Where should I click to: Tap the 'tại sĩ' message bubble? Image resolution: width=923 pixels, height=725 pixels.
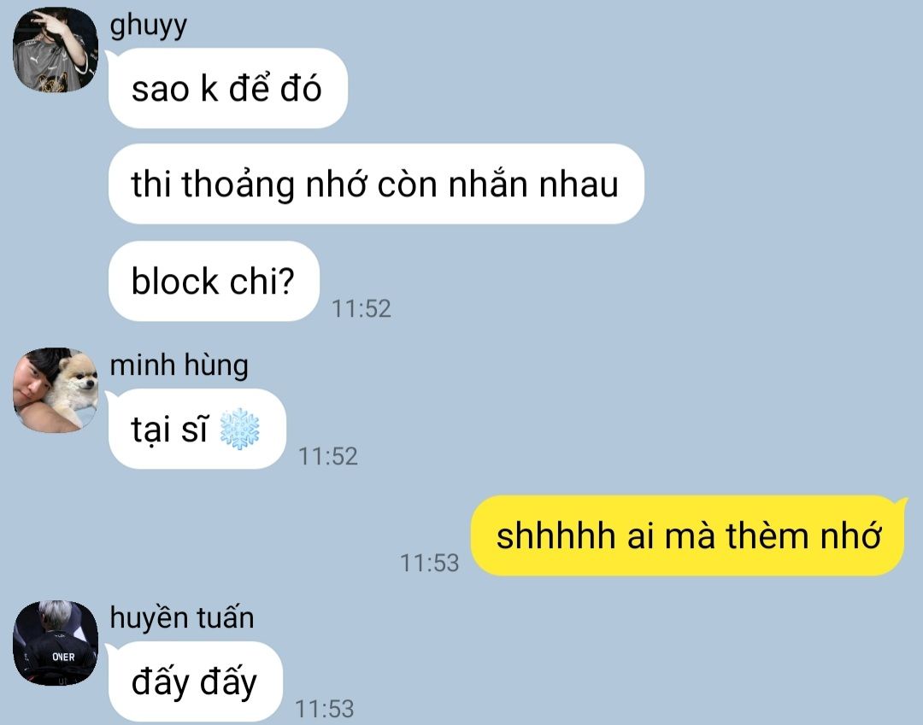[197, 429]
